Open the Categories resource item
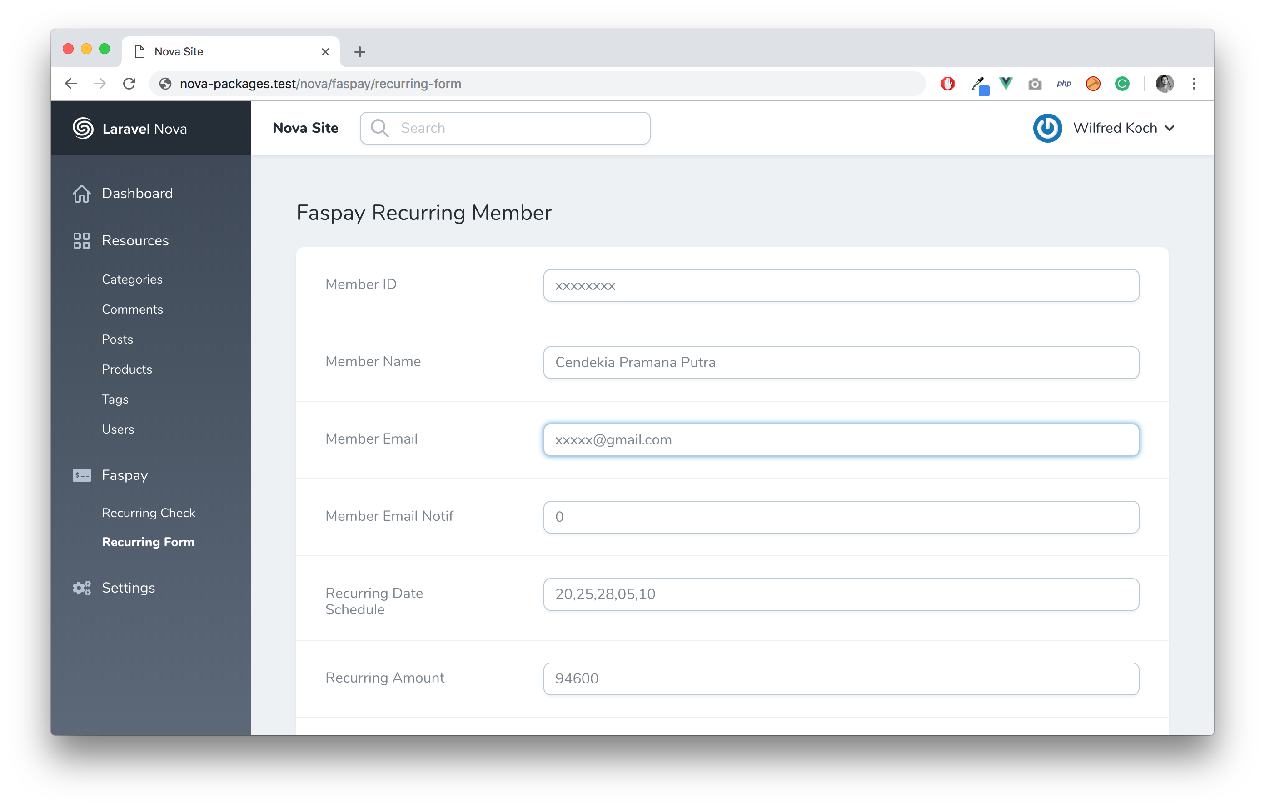Viewport: 1265px width, 808px height. [132, 279]
